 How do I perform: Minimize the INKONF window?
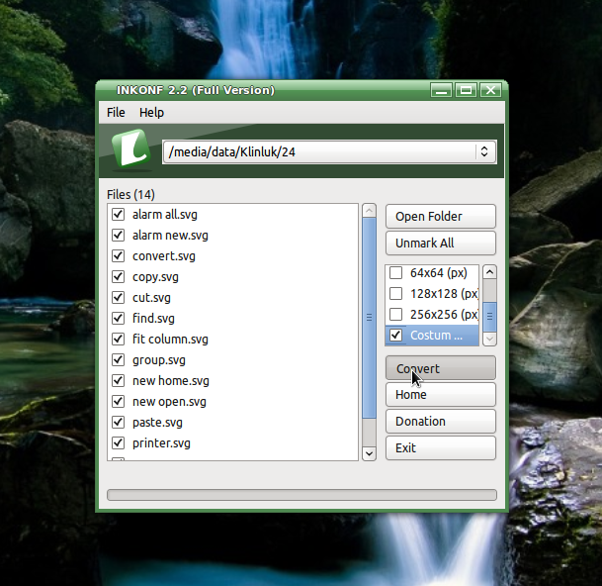441,90
